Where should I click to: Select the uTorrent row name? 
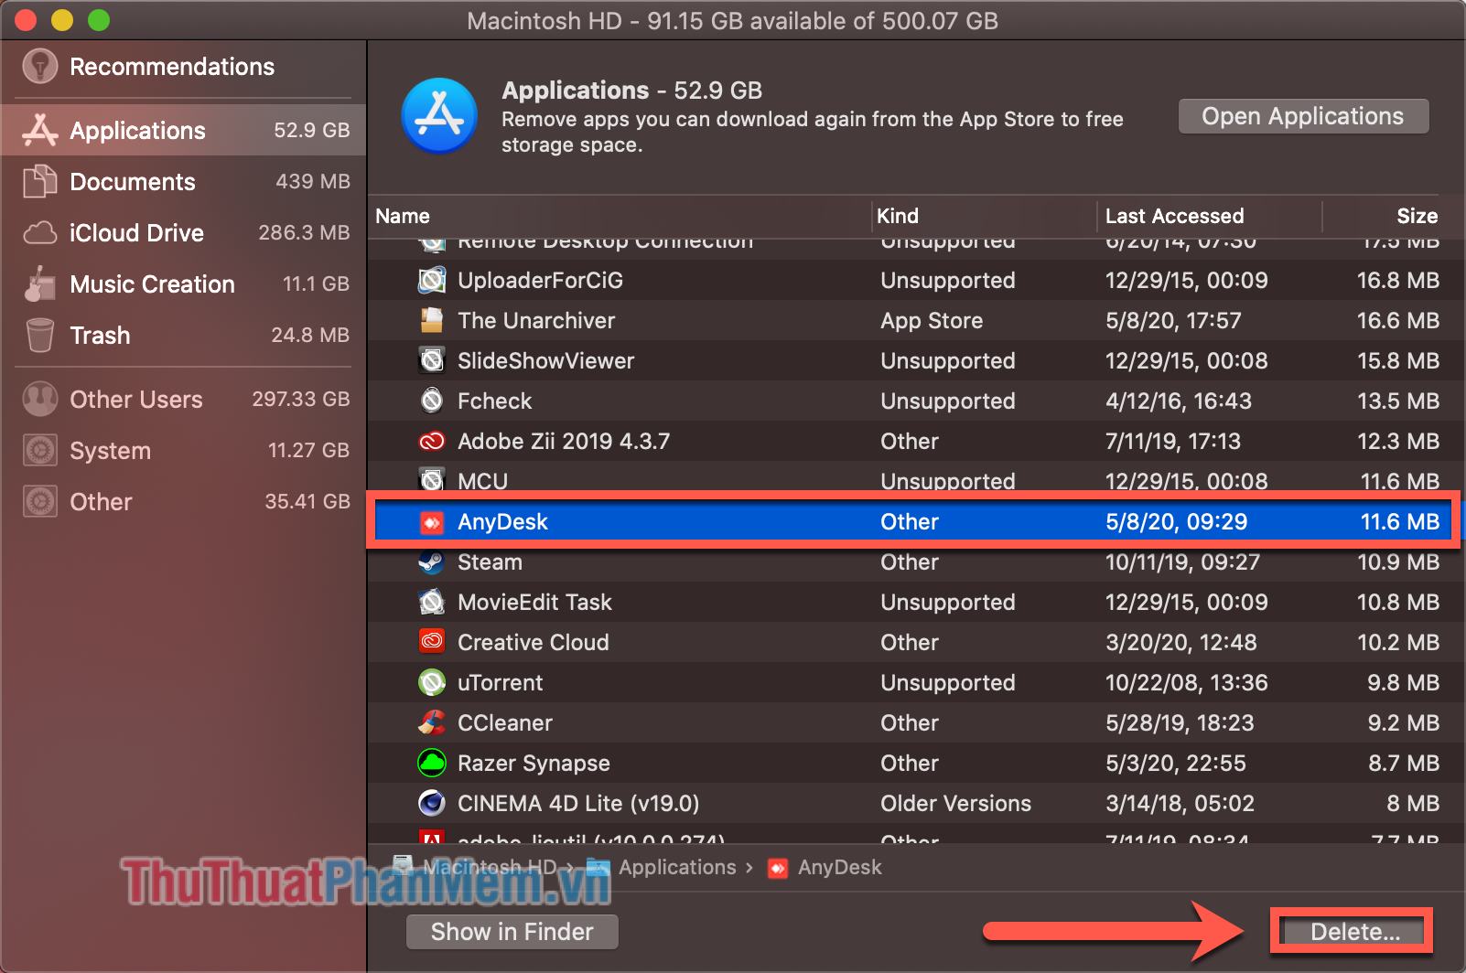(500, 682)
